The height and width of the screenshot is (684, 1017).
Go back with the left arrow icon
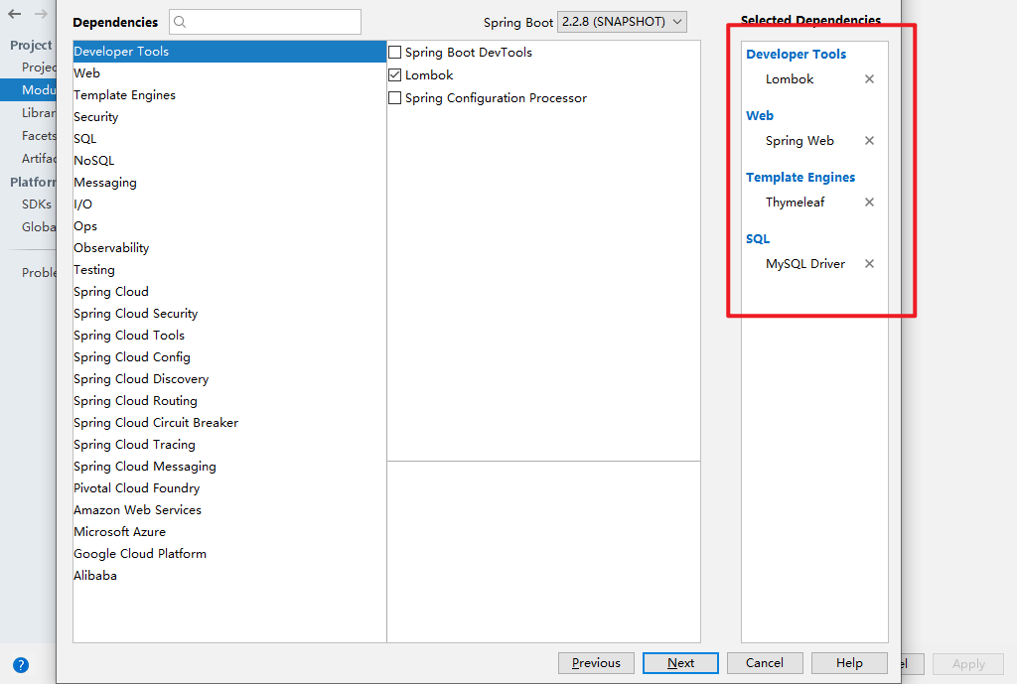coord(14,14)
